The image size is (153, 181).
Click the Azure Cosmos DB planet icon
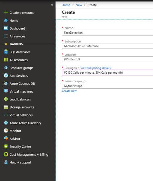click(6, 83)
